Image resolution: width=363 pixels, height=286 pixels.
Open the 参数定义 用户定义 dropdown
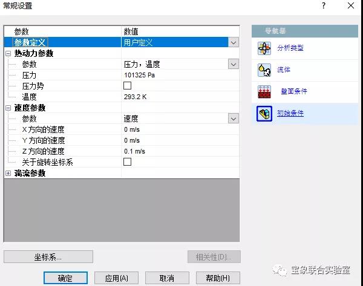(x=234, y=42)
